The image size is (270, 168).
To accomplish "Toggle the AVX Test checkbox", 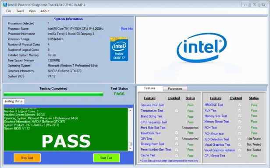I will point(239,110).
